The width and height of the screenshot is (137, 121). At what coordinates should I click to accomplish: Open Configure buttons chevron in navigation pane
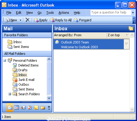click(x=49, y=108)
